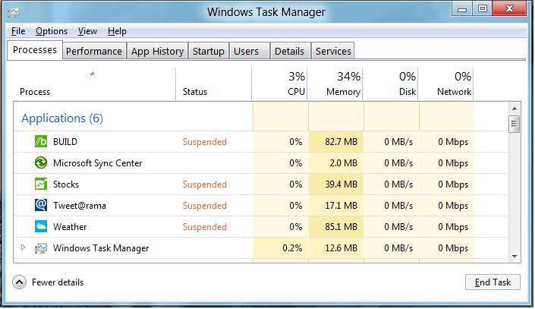This screenshot has width=535, height=309.
Task: Open the App History tab
Action: click(157, 51)
